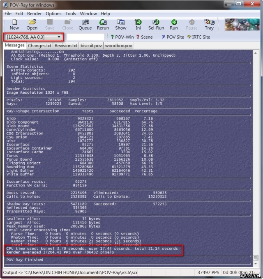Click the 'Render averaged 37204.42 PPS' line
The image size is (263, 279).
tap(60, 252)
